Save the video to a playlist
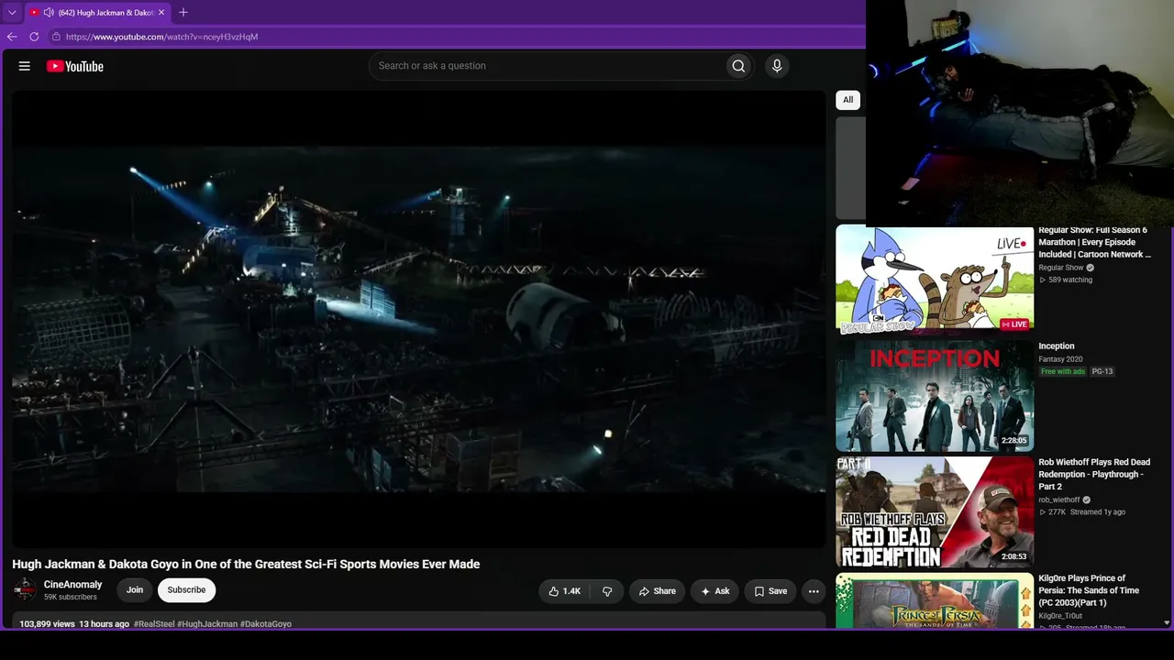This screenshot has height=660, width=1174. pos(770,591)
